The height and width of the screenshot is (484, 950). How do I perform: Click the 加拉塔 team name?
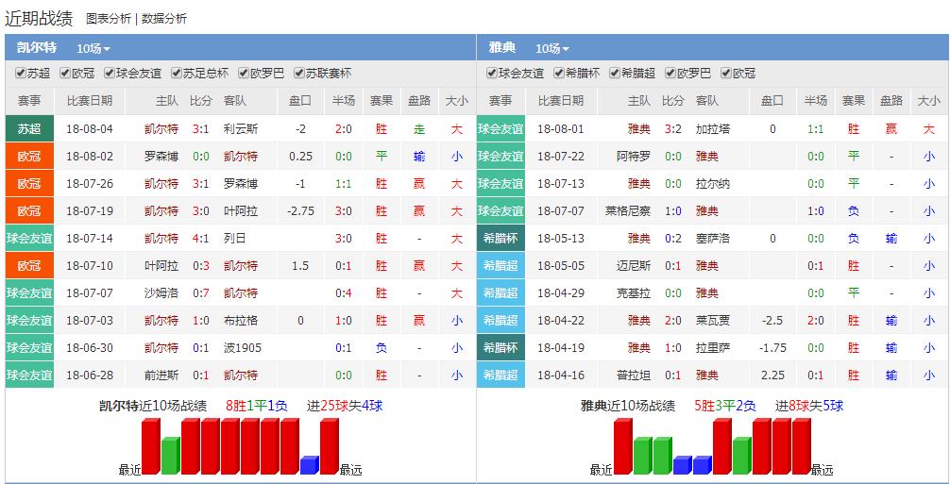713,129
